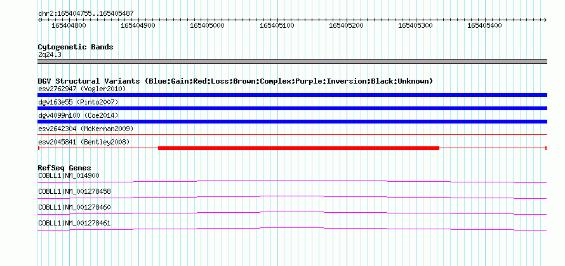The width and height of the screenshot is (565, 266).
Task: Click the magenta intron line of NM_001278458
Action: [292, 197]
